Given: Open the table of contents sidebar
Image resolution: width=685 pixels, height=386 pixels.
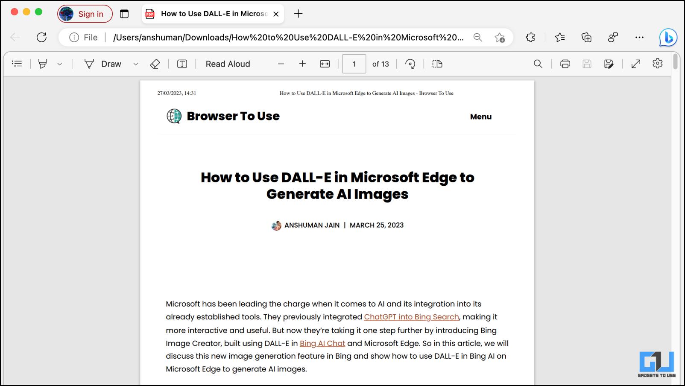Looking at the screenshot, I should pyautogui.click(x=17, y=64).
